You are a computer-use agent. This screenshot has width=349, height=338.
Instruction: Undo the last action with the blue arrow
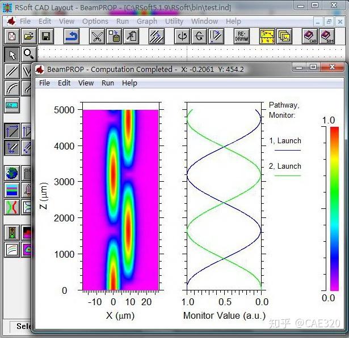pyautogui.click(x=72, y=36)
